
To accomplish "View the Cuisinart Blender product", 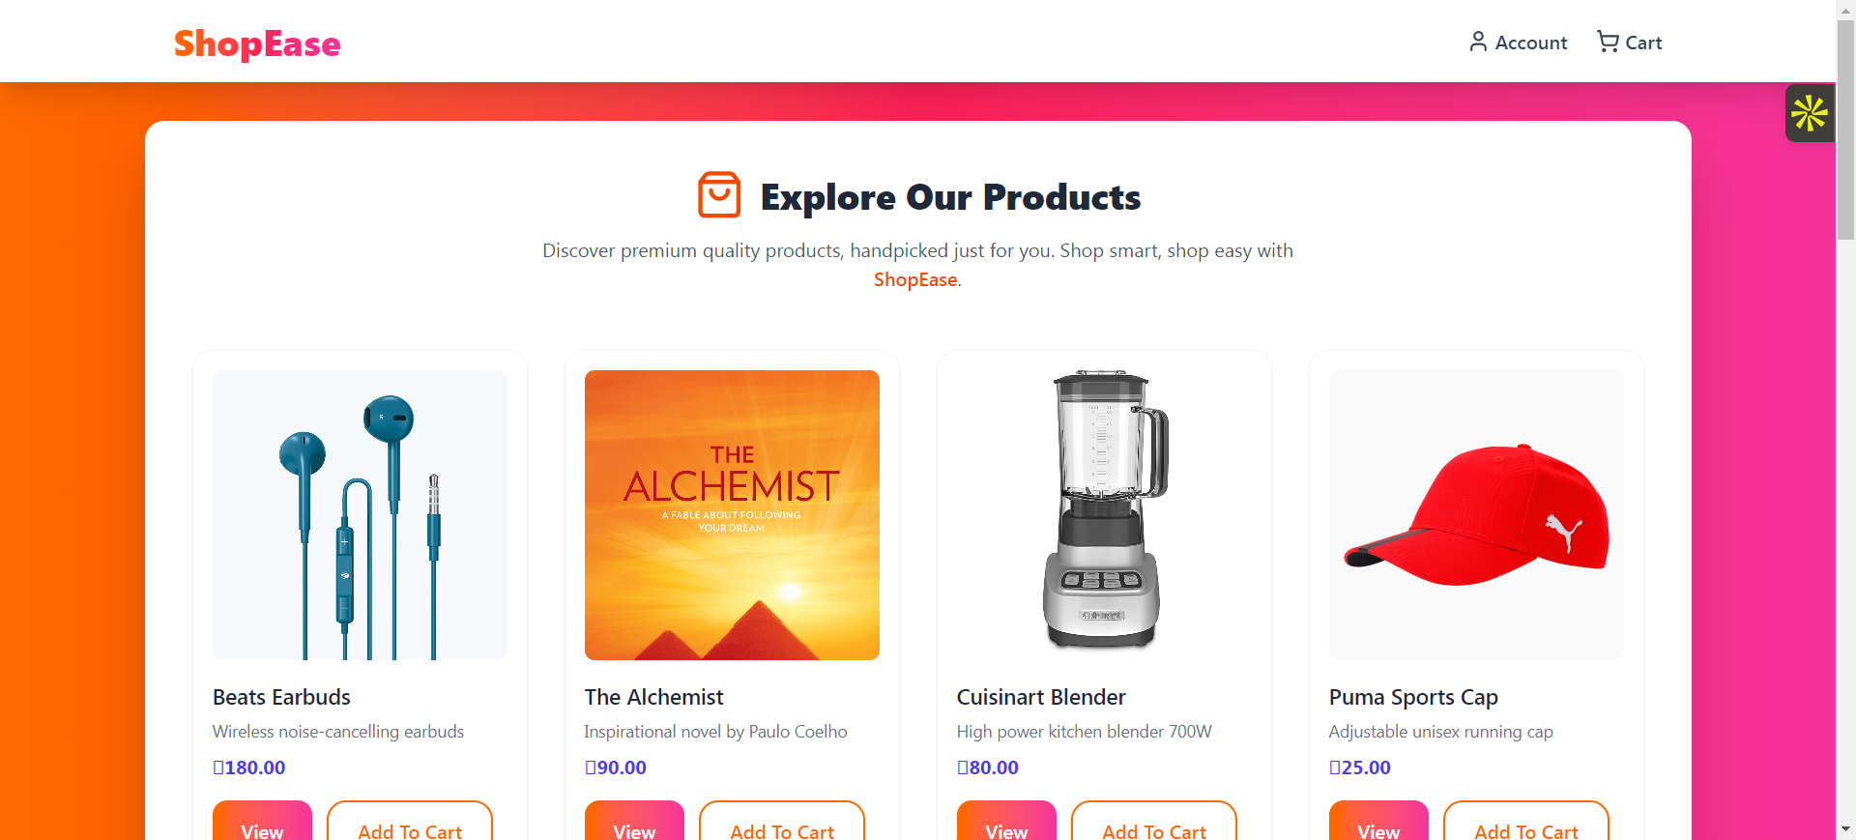I will tap(1005, 831).
